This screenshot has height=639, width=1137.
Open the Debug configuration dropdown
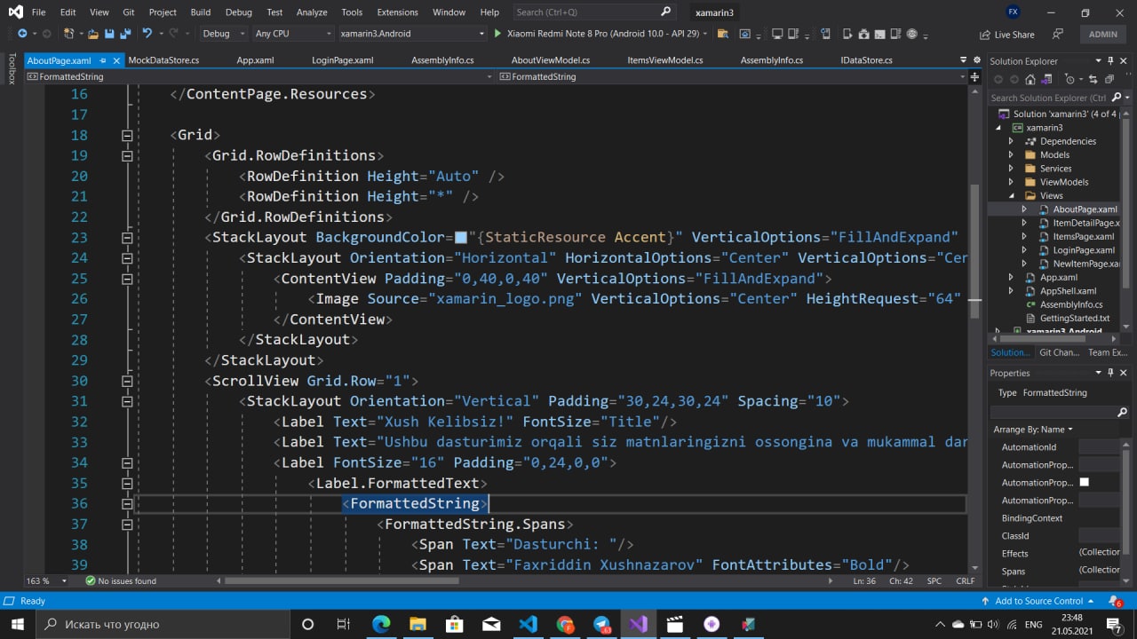click(222, 34)
